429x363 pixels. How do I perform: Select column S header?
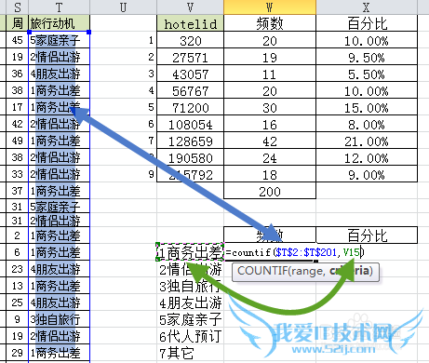coord(17,7)
